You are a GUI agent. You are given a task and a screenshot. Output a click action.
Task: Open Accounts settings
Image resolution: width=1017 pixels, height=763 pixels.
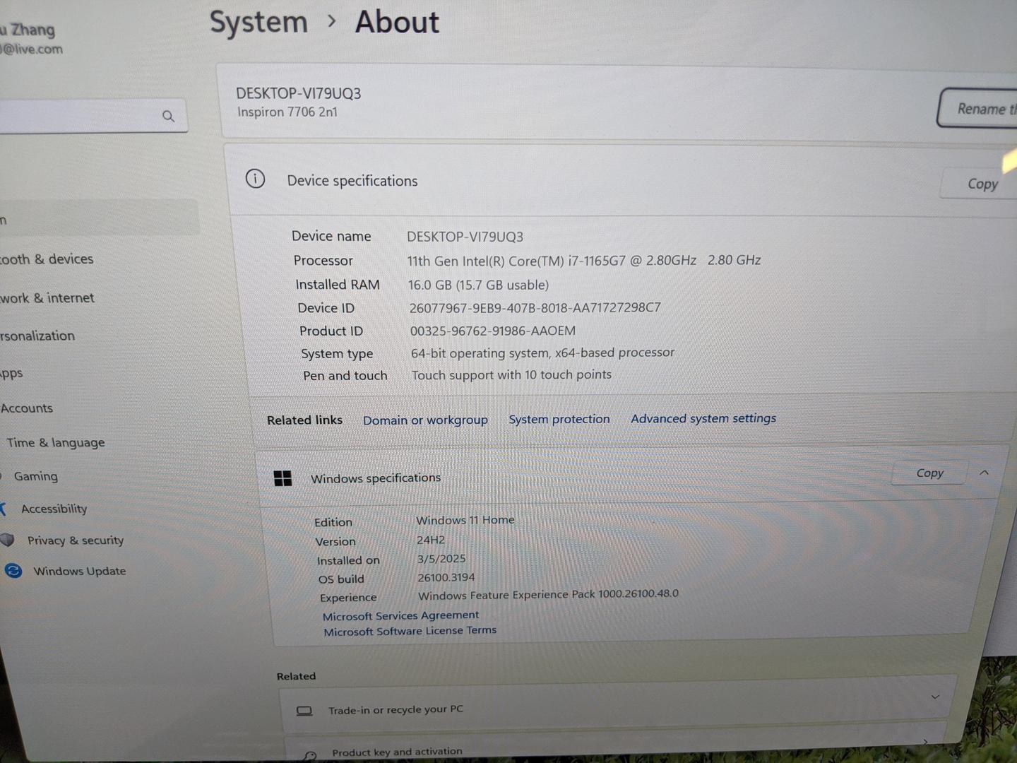coord(26,408)
